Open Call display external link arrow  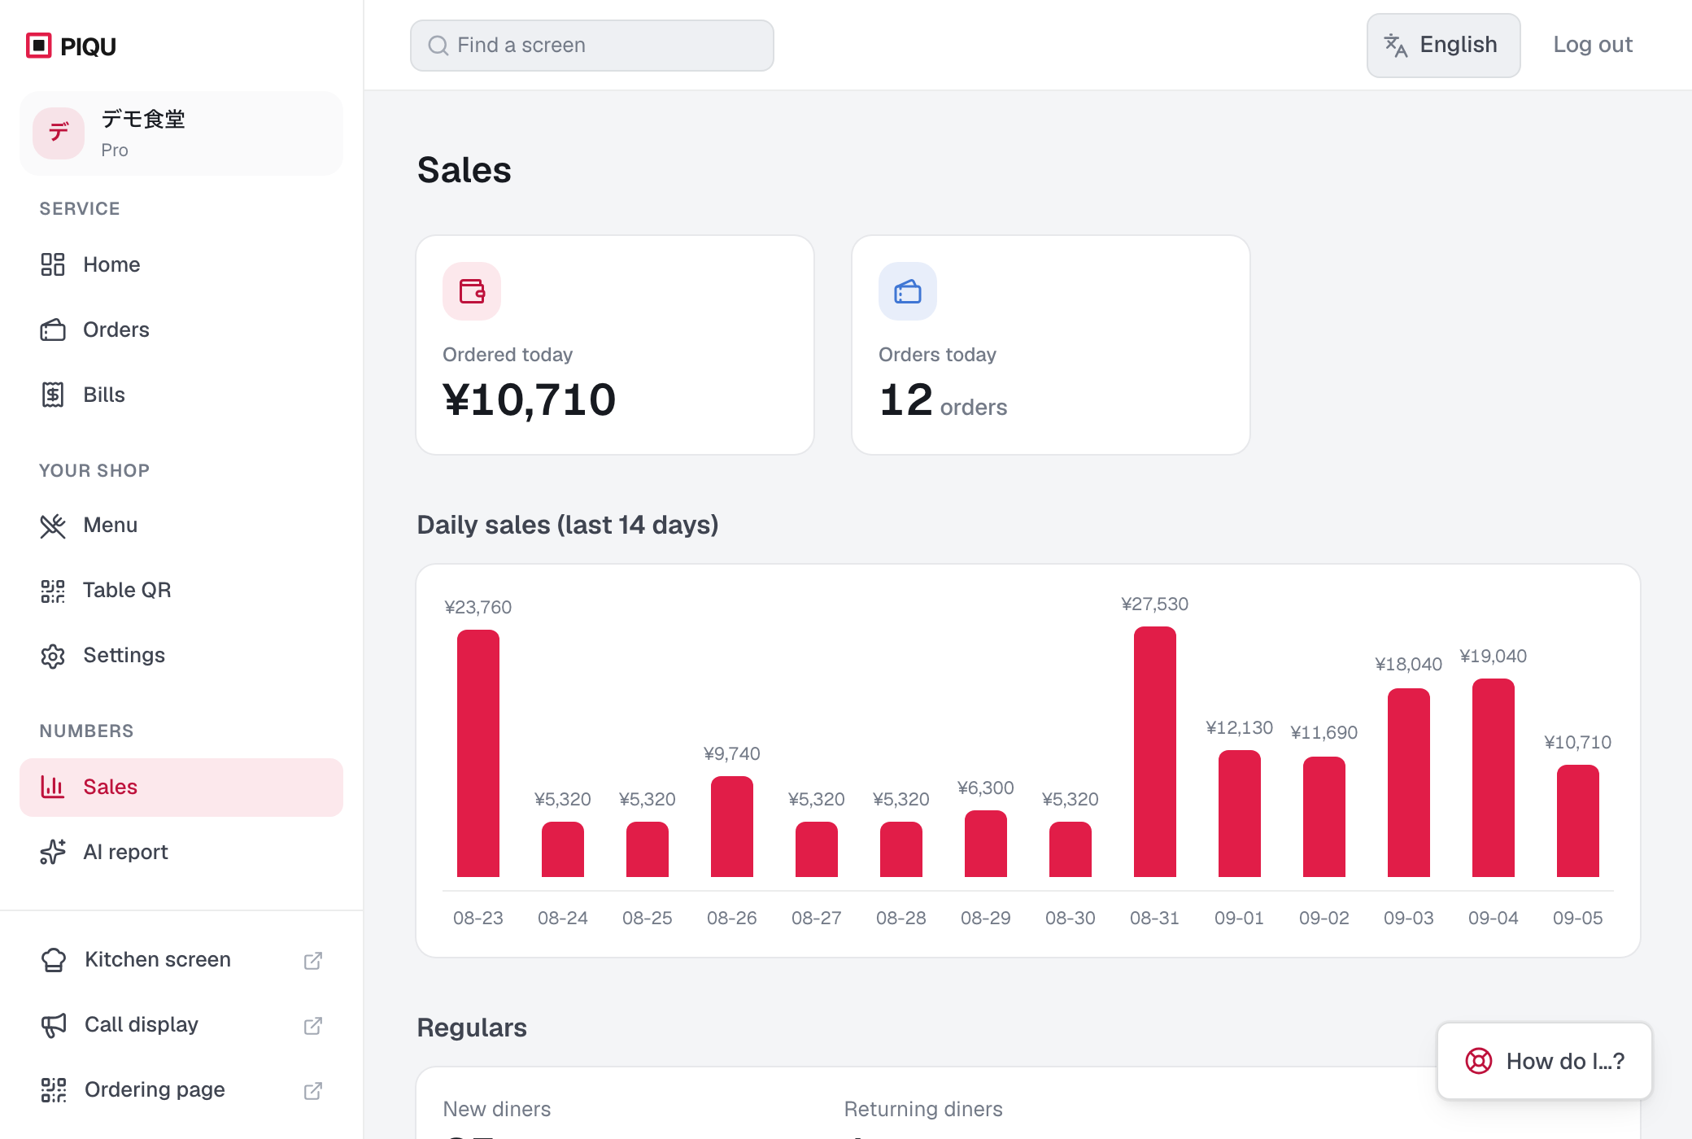pyautogui.click(x=313, y=1025)
